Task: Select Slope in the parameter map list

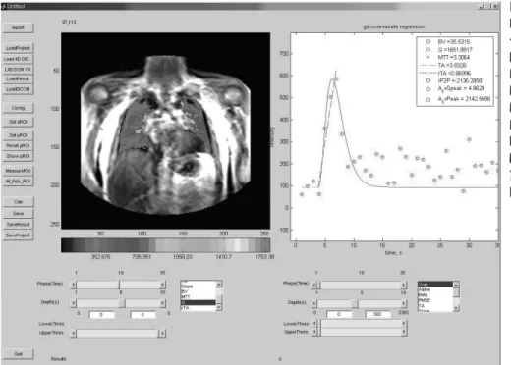Action: point(198,287)
